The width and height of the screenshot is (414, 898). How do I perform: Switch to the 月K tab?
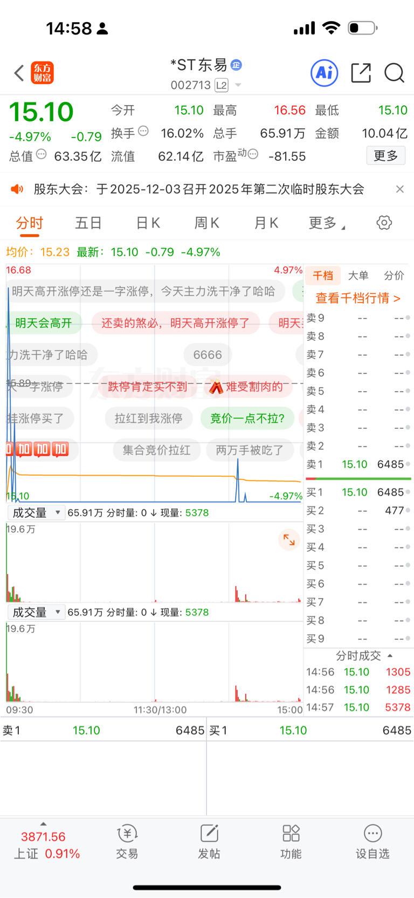(x=266, y=223)
